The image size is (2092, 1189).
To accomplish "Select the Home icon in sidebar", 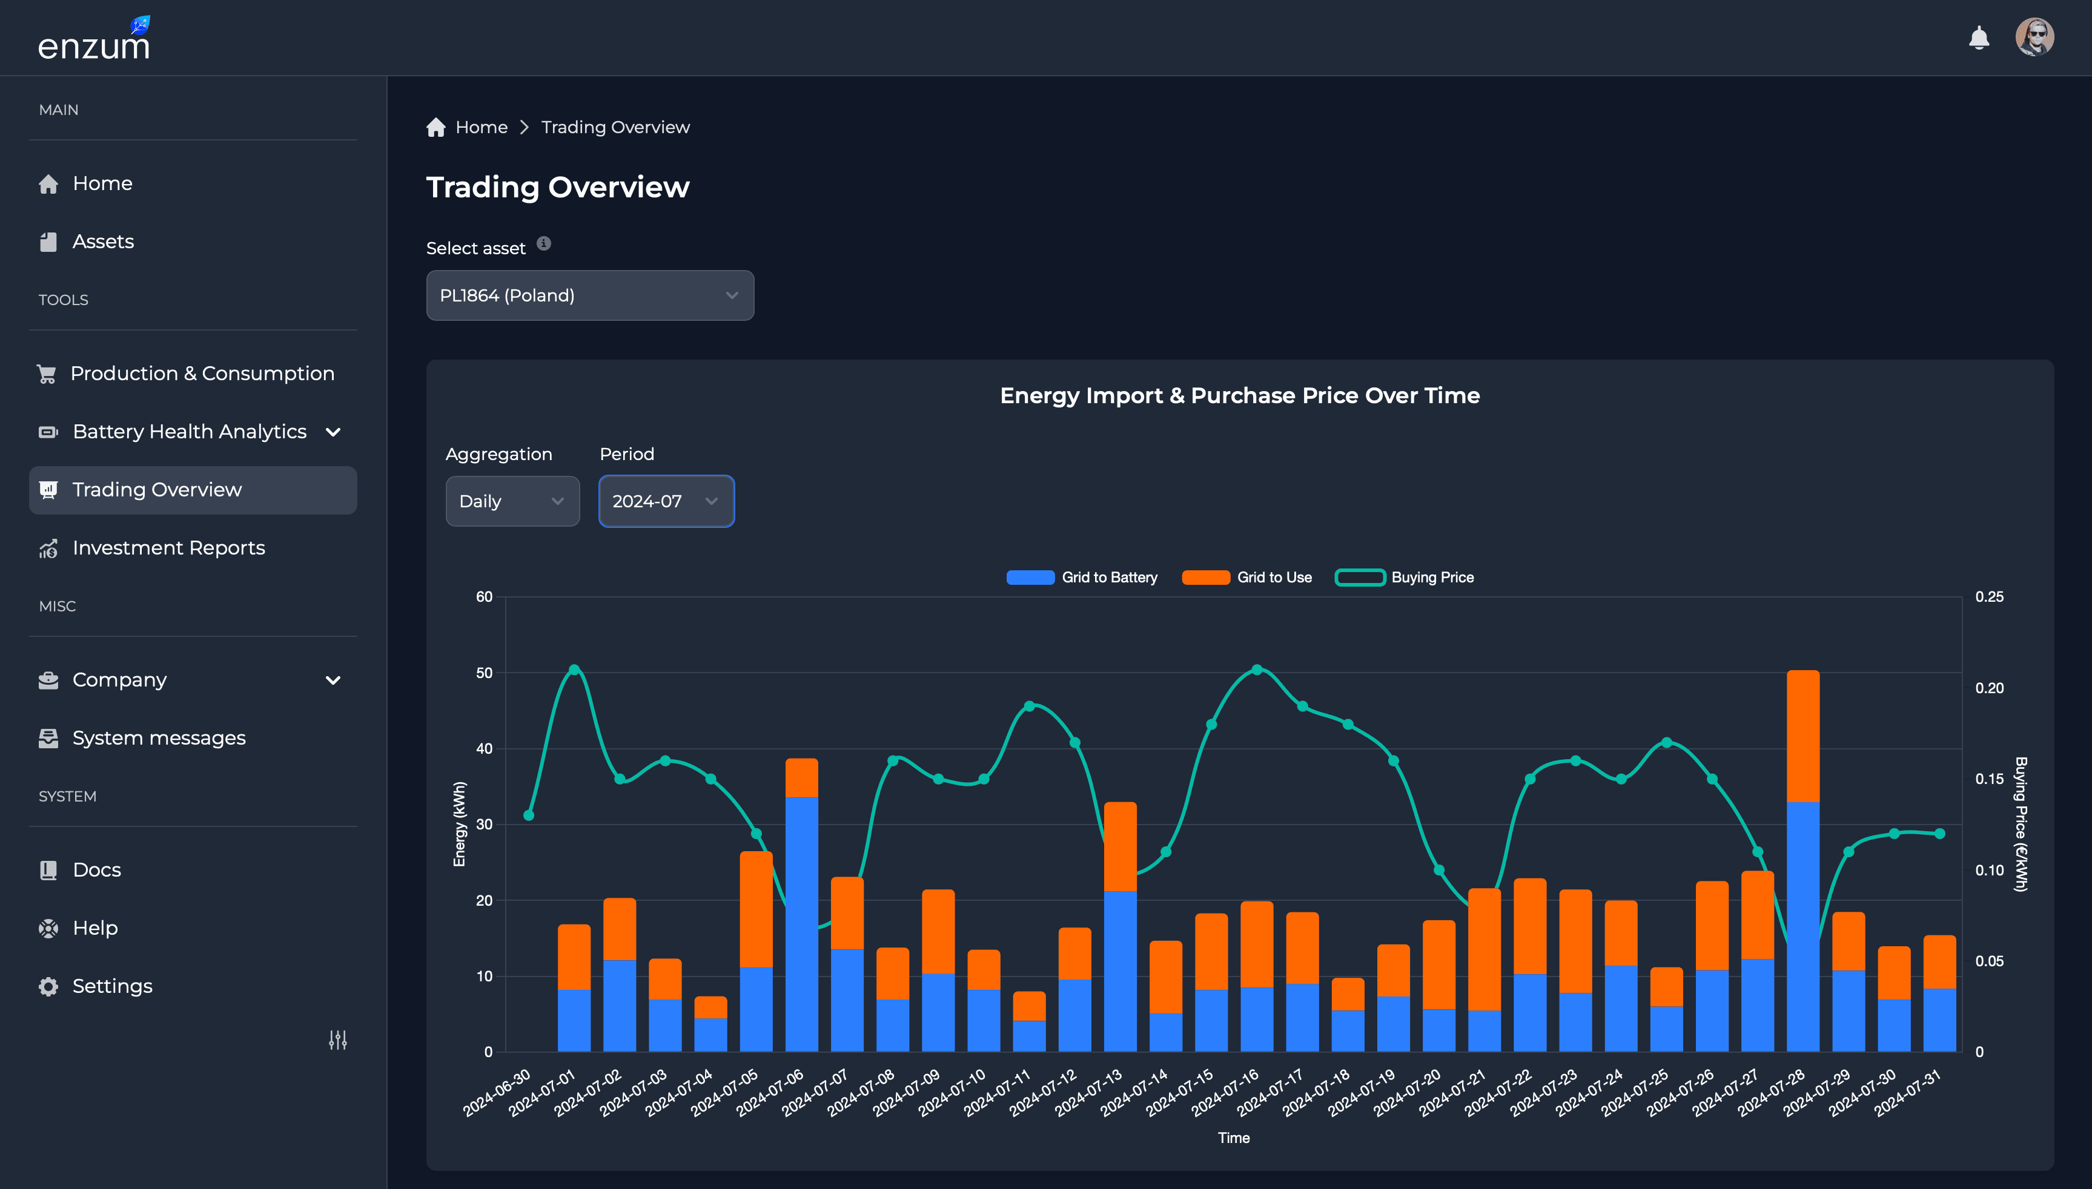I will (48, 183).
